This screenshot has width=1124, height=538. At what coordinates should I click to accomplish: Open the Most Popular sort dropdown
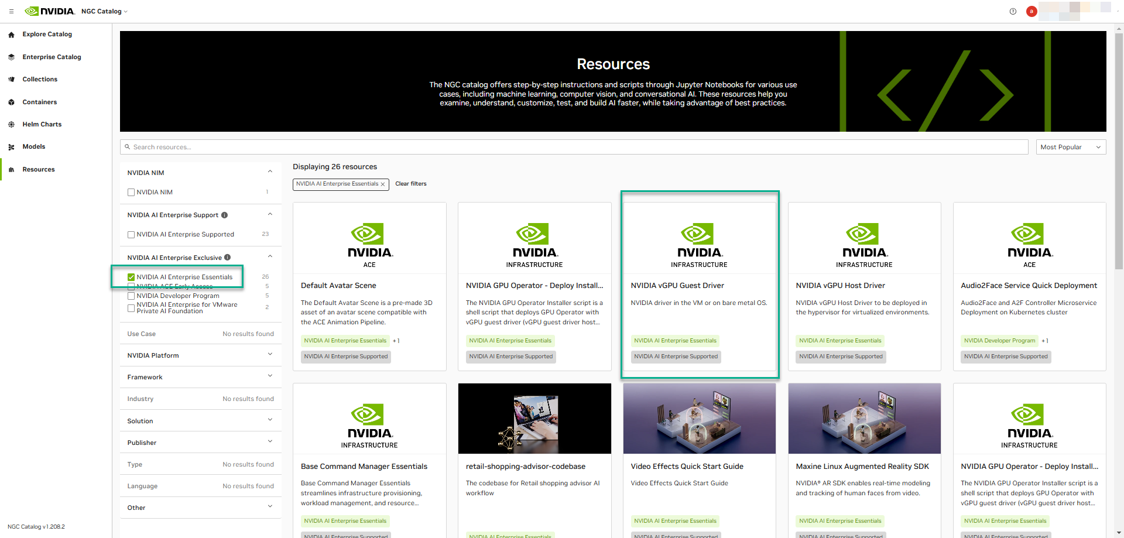tap(1071, 147)
